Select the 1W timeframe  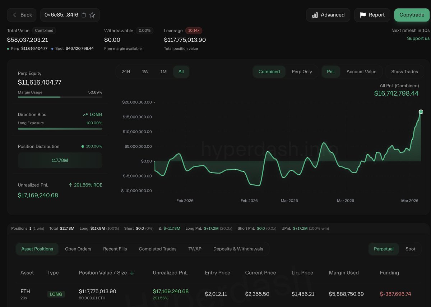[145, 72]
